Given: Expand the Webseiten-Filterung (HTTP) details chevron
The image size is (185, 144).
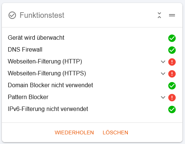Looking at the screenshot, I should click(163, 62).
